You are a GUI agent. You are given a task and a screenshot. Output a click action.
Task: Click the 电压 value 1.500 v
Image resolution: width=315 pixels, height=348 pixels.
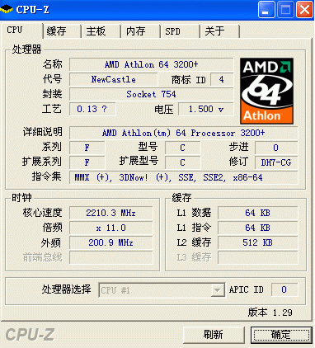pyautogui.click(x=206, y=109)
